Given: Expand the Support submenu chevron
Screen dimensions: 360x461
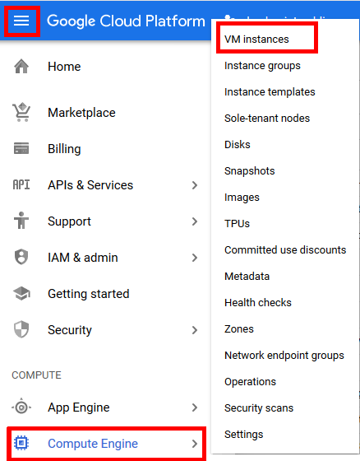Looking at the screenshot, I should [195, 221].
